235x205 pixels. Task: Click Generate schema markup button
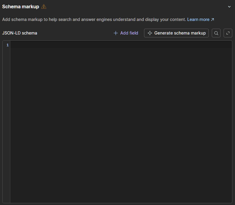(176, 33)
